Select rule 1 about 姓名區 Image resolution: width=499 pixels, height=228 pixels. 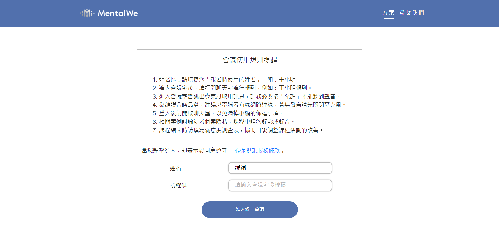pyautogui.click(x=226, y=80)
